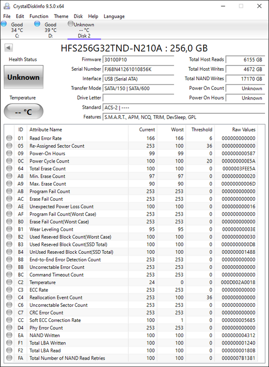This screenshot has height=367, width=269.
Task: Click the Serial Number field
Action: (138, 69)
